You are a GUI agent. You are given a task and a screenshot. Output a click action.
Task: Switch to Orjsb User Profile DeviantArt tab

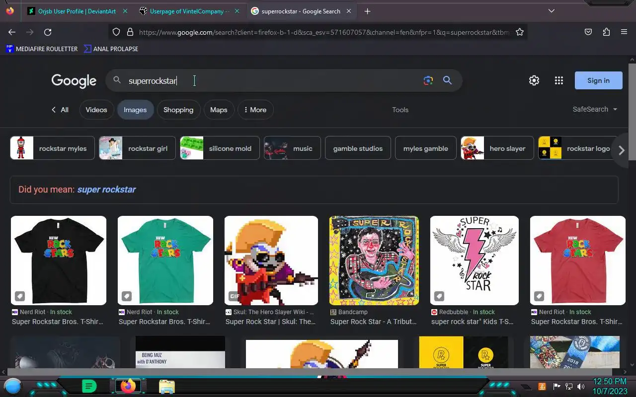point(78,11)
